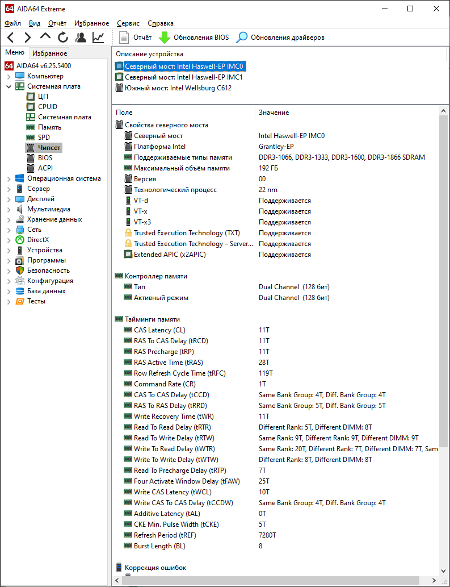Refresh with the circular arrow icon
The height and width of the screenshot is (587, 450).
(63, 38)
